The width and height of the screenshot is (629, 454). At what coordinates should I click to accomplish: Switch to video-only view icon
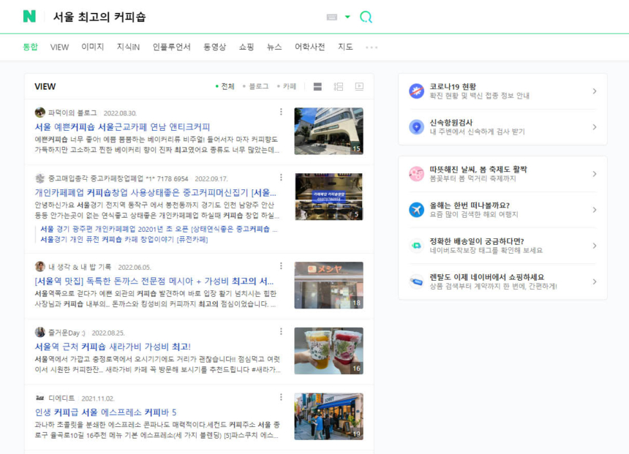coord(358,86)
